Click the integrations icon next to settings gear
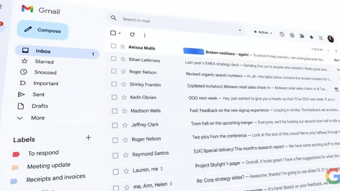 click(302, 36)
